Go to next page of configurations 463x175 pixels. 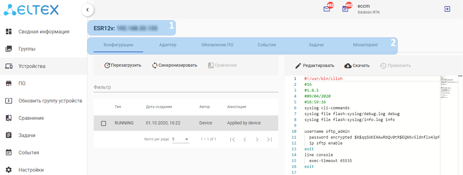tap(257, 140)
